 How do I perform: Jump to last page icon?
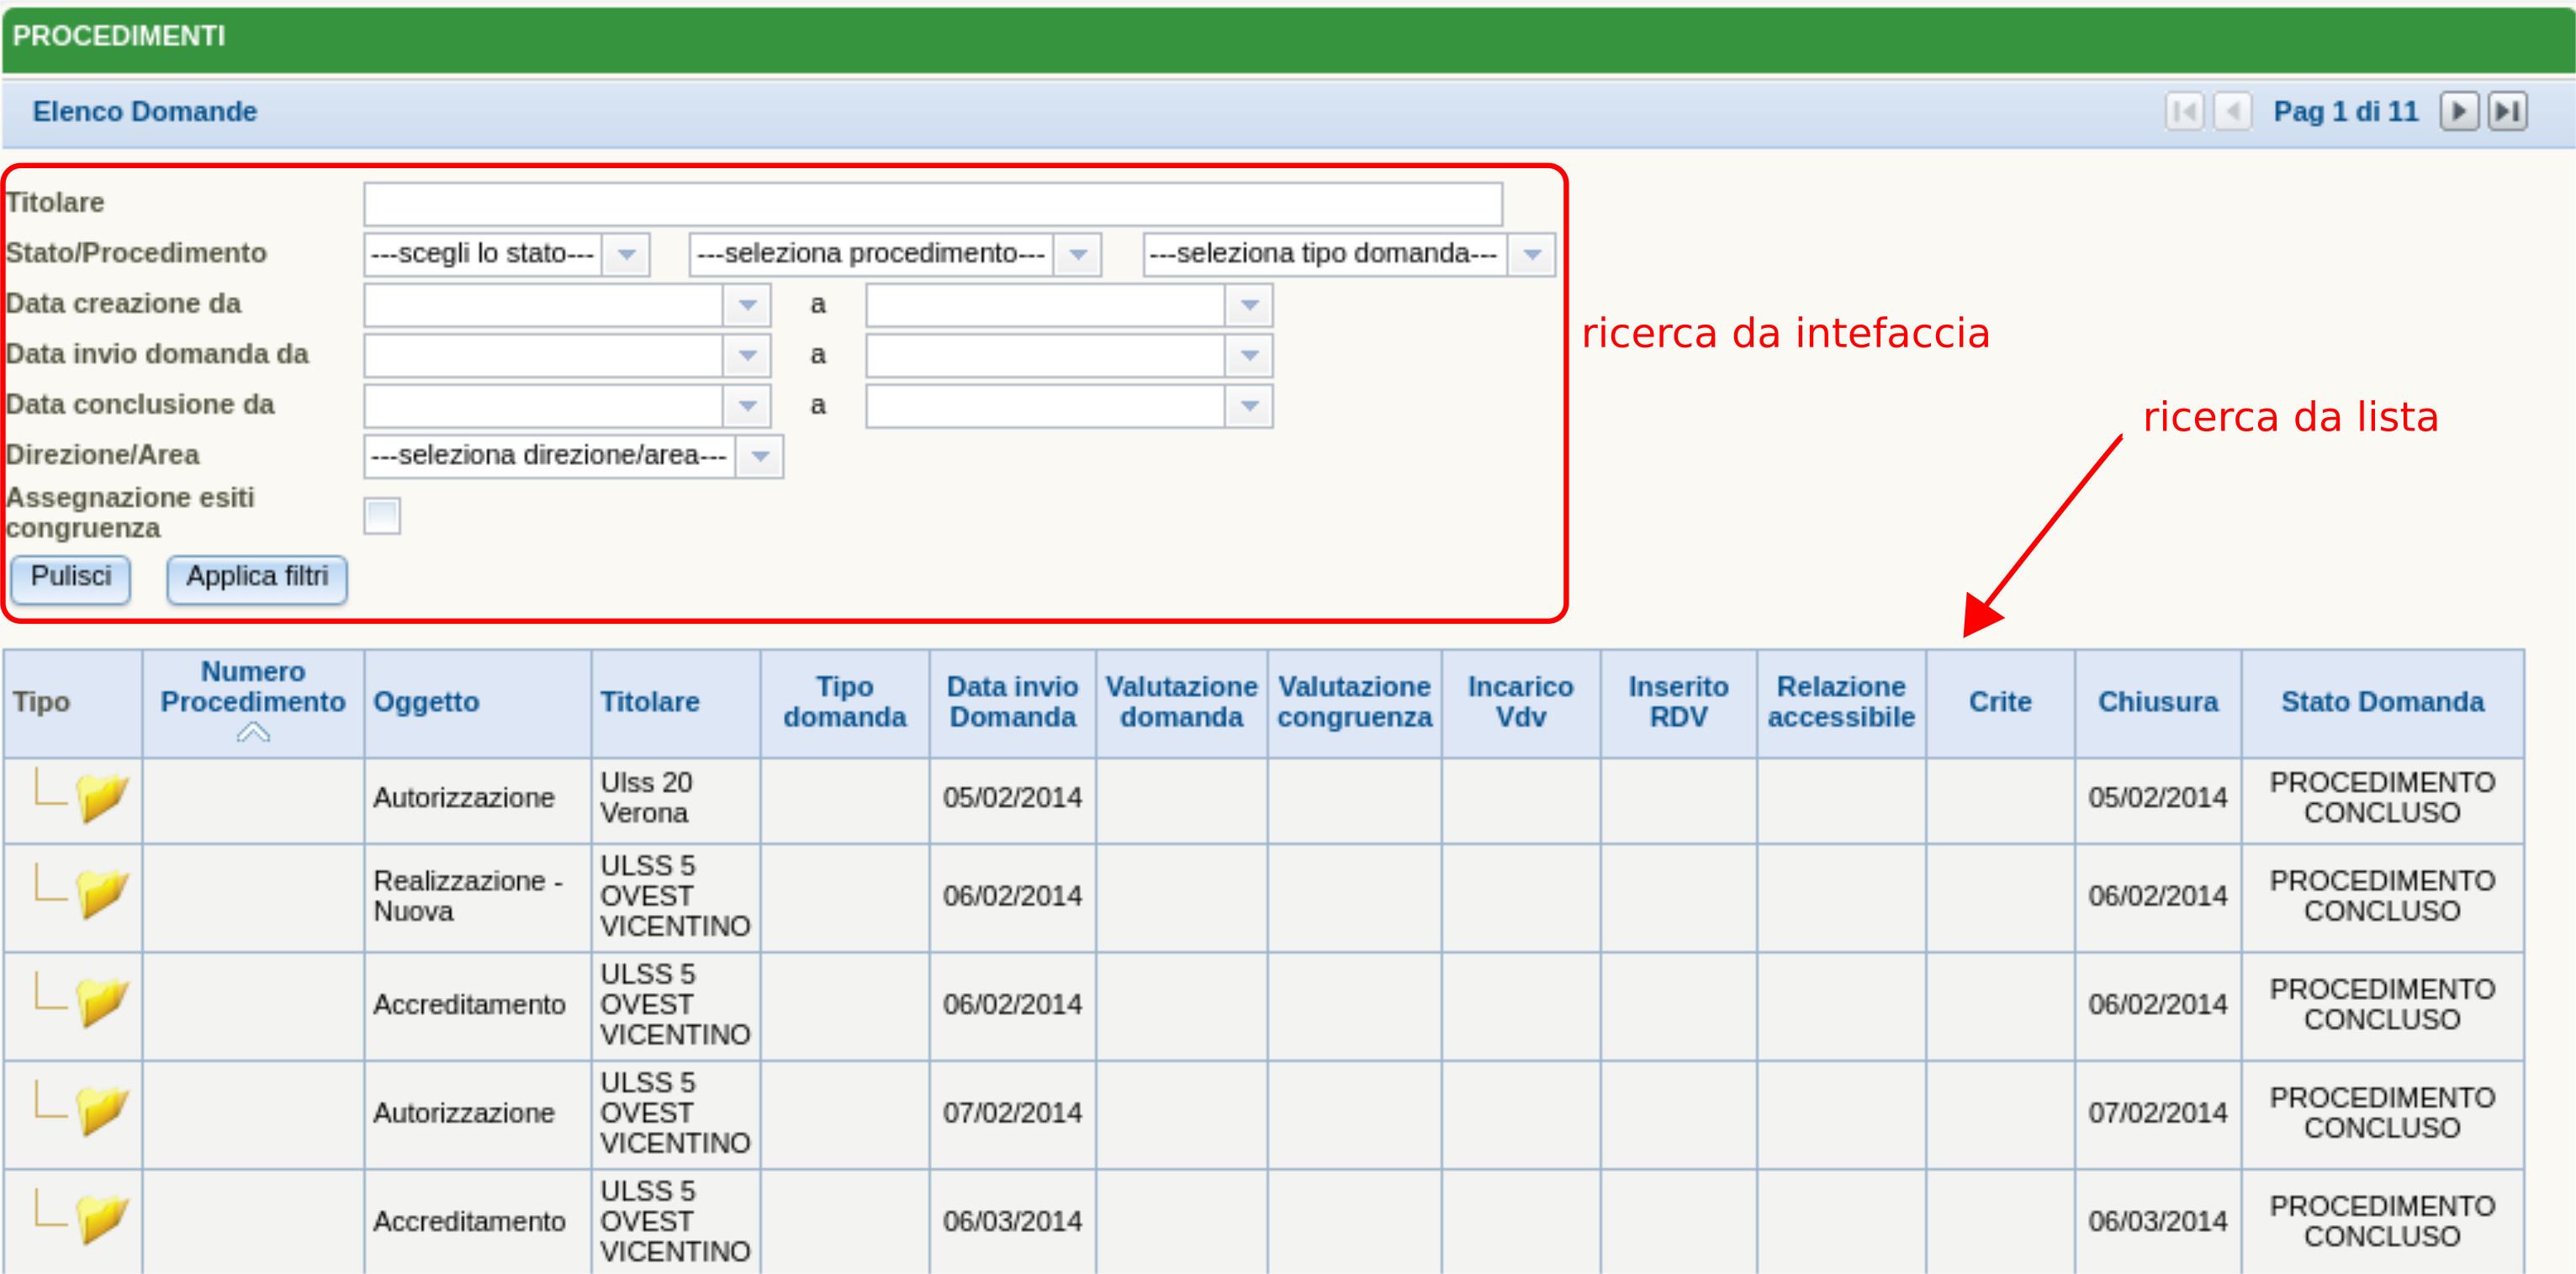(2508, 111)
